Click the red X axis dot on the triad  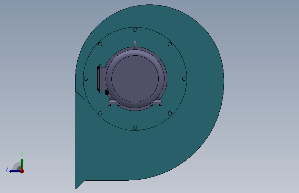coord(22,171)
